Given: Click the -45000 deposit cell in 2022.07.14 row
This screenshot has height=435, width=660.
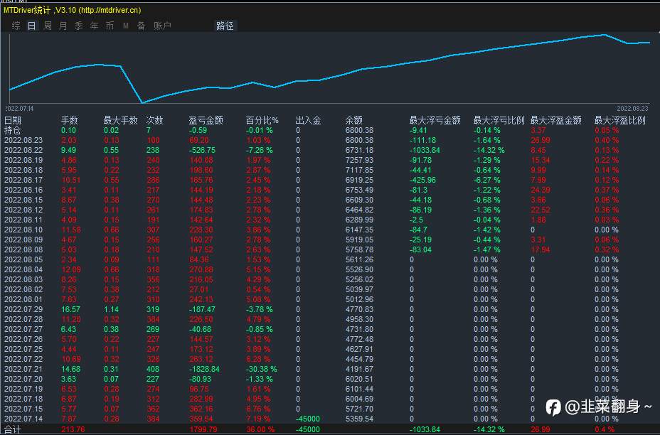Looking at the screenshot, I should [308, 419].
